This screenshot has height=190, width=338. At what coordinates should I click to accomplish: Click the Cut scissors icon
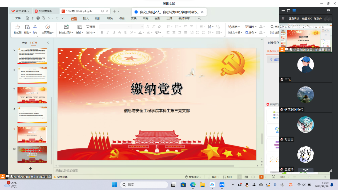(x=35, y=27)
